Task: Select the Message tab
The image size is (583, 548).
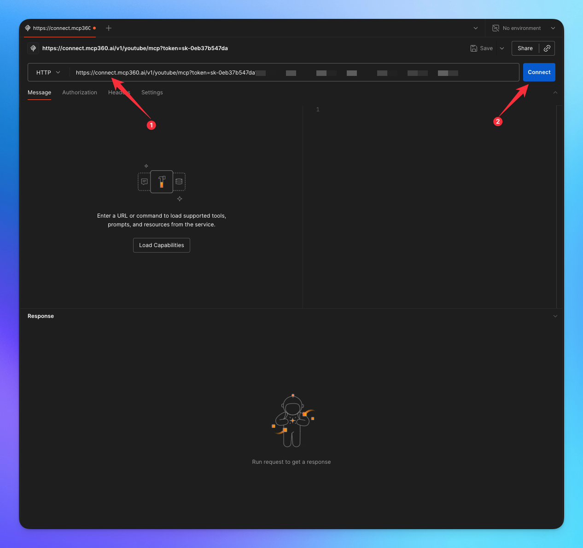Action: click(x=39, y=92)
